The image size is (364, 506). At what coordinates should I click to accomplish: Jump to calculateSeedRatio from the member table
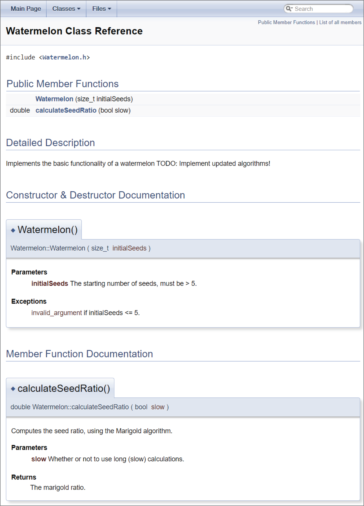tap(66, 110)
